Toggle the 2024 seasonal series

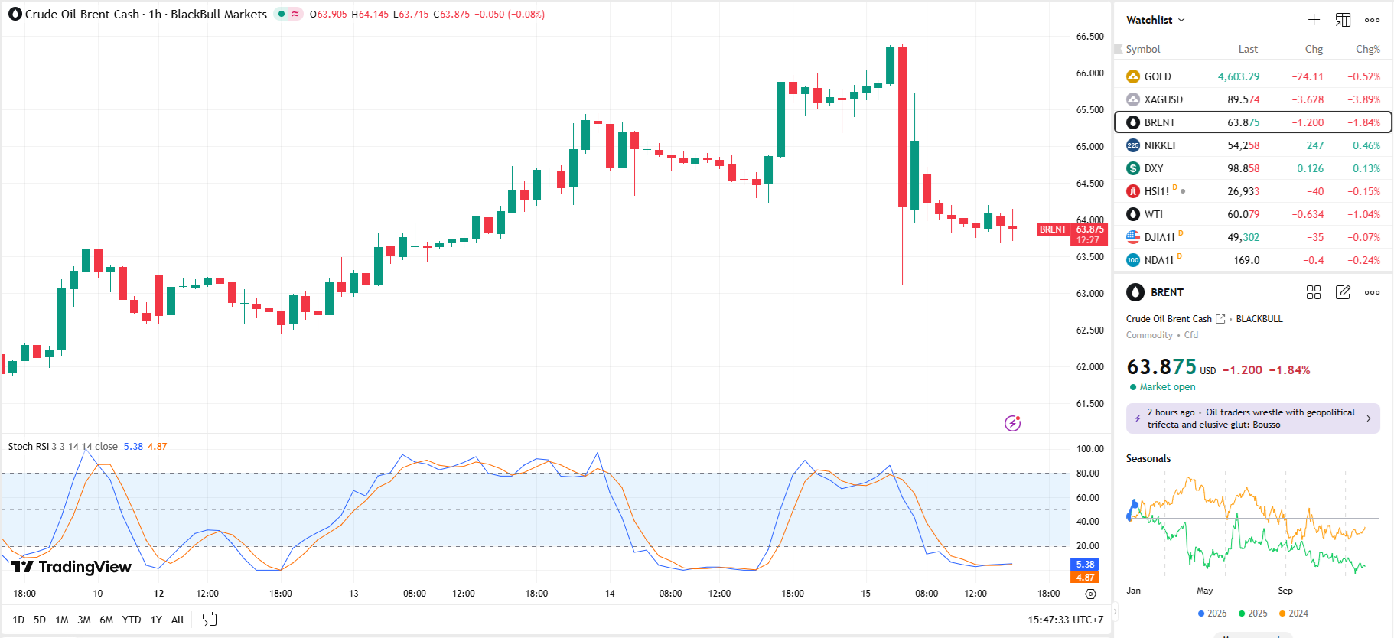click(x=1293, y=614)
